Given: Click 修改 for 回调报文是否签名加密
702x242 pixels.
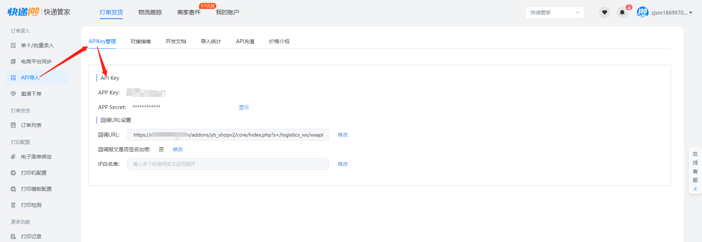Looking at the screenshot, I should pyautogui.click(x=178, y=149).
